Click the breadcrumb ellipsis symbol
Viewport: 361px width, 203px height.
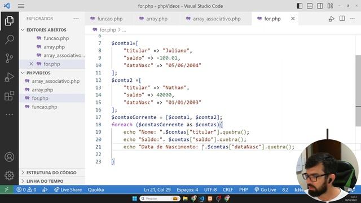pos(124,30)
